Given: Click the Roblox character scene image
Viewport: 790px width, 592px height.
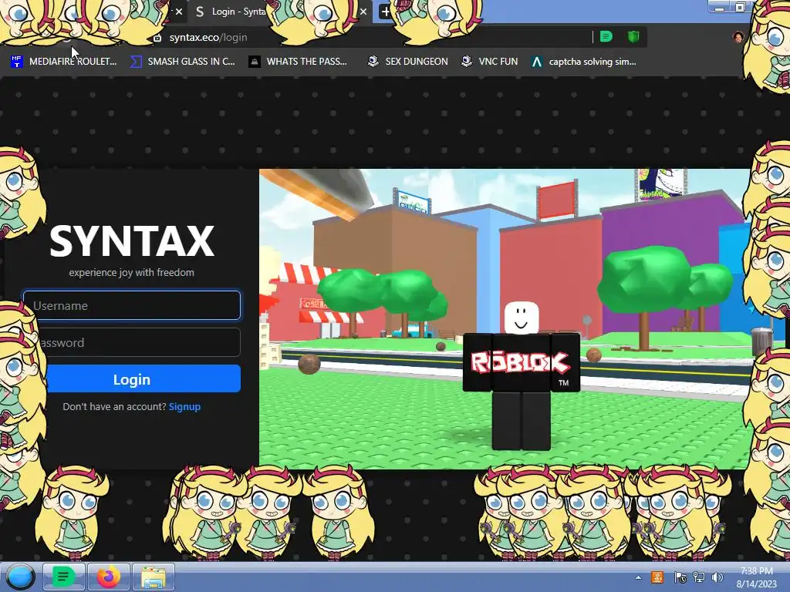Looking at the screenshot, I should point(505,319).
